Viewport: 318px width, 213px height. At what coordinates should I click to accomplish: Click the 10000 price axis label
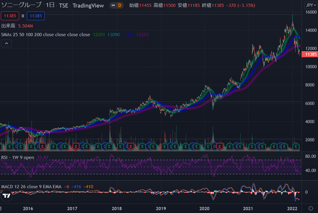tap(311, 67)
